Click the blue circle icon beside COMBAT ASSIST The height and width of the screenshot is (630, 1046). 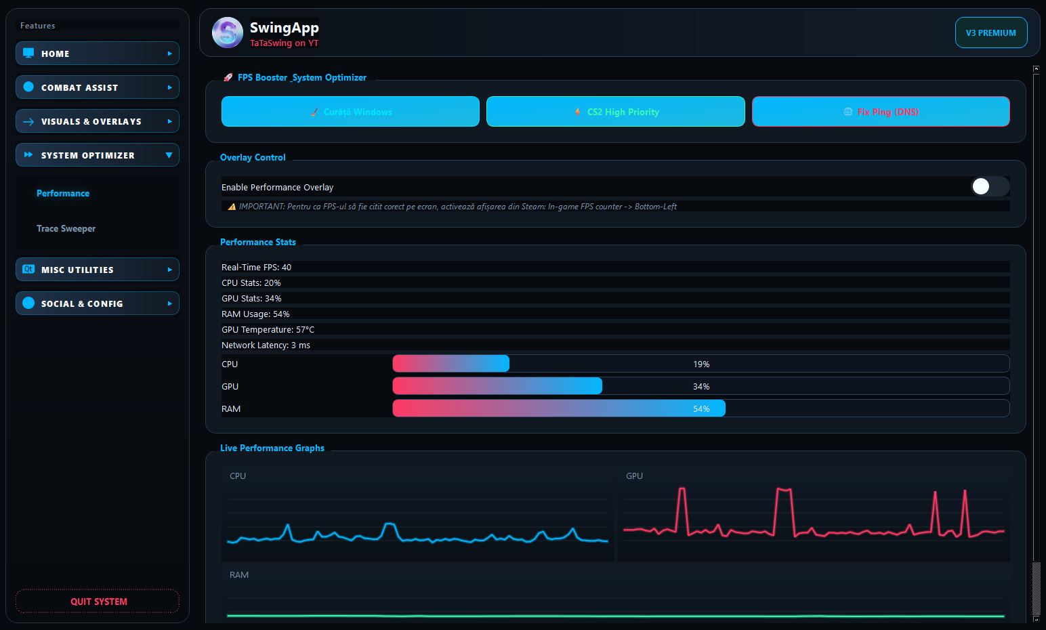click(28, 87)
